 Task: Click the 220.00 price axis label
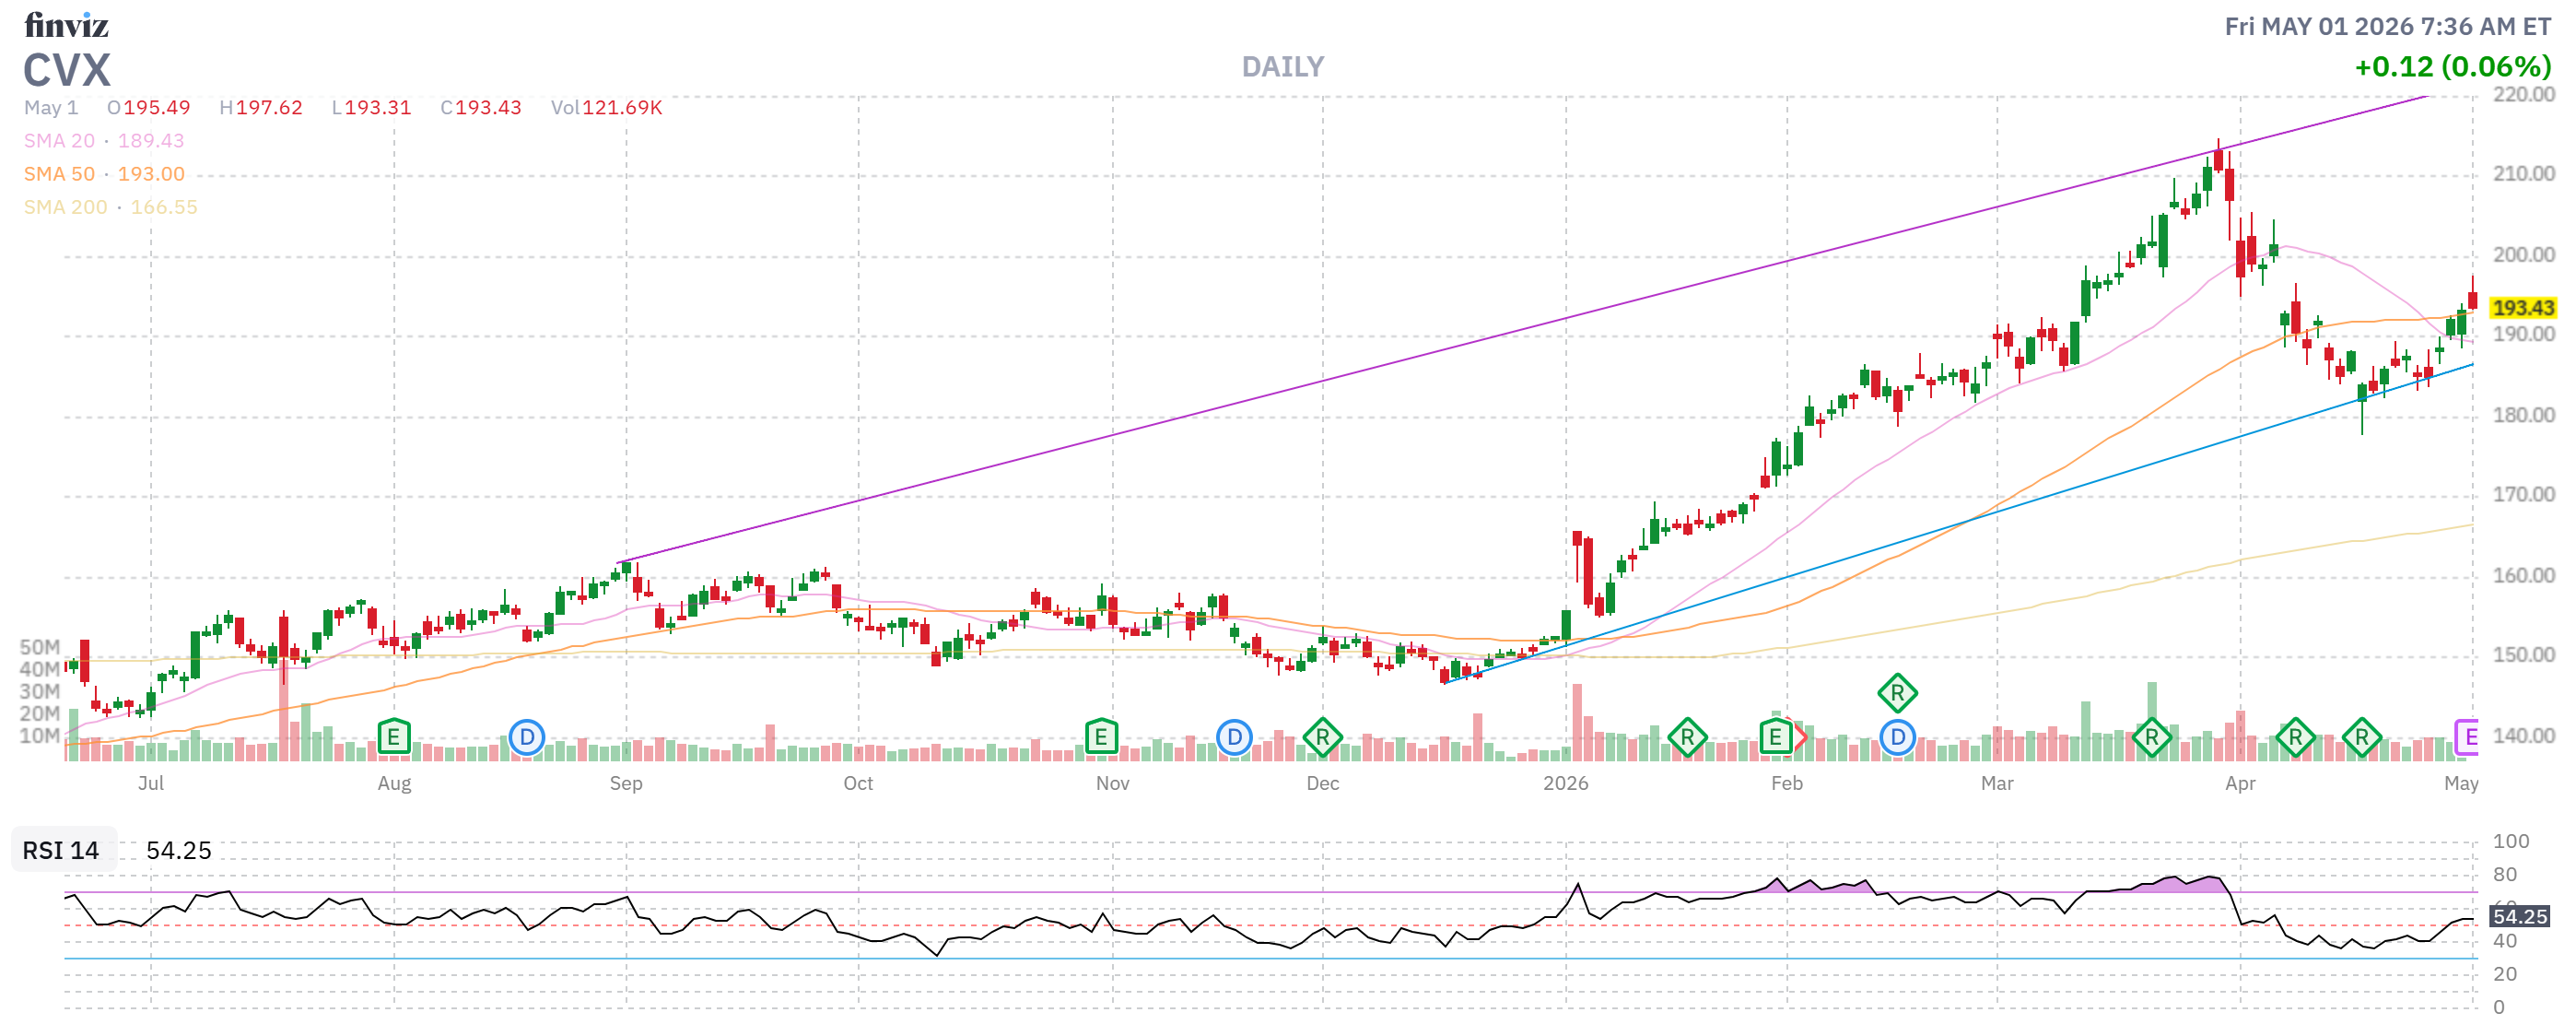(2523, 95)
